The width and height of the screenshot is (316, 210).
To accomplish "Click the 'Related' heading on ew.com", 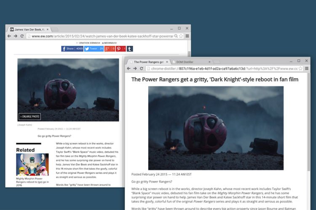I will pos(25,150).
